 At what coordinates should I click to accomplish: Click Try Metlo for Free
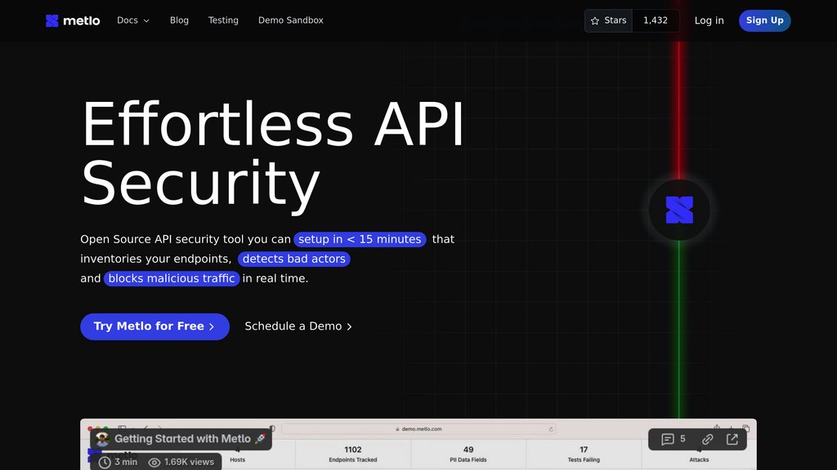click(x=154, y=326)
